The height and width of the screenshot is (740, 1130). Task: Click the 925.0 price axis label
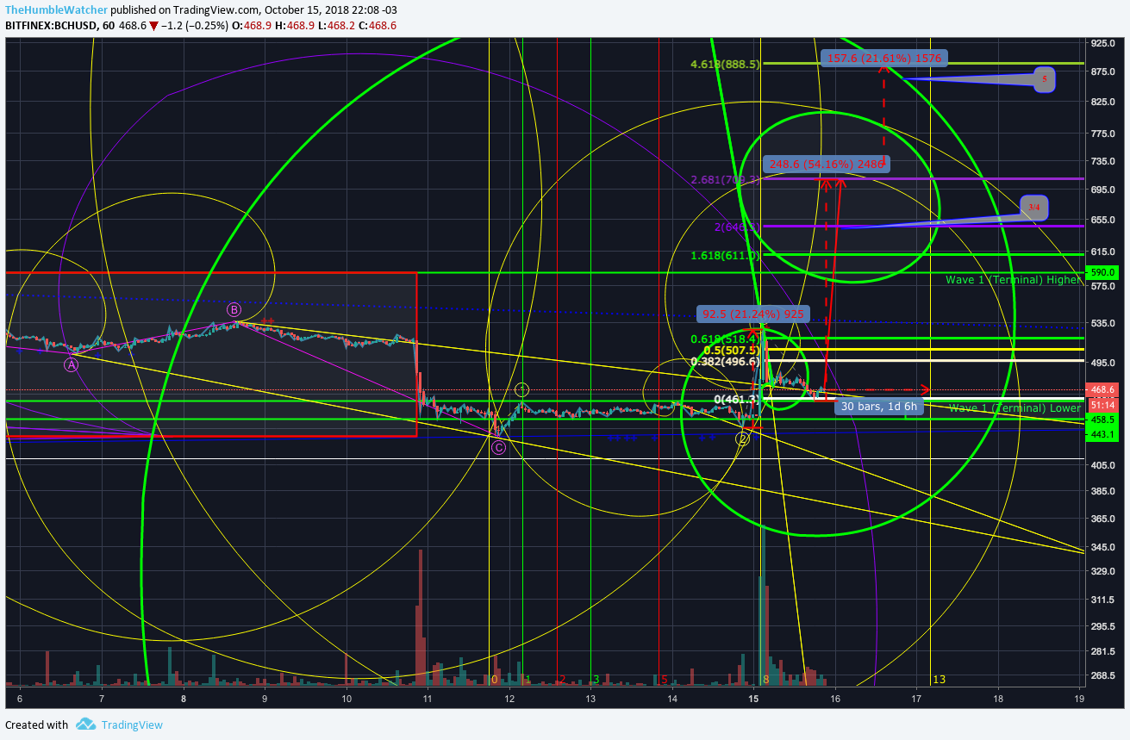pyautogui.click(x=1104, y=42)
